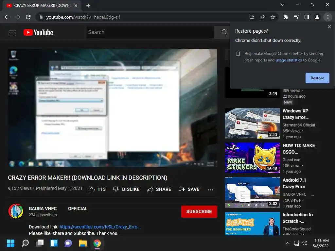
Task: Click TheCoderSquad channel name
Action: [296, 229]
